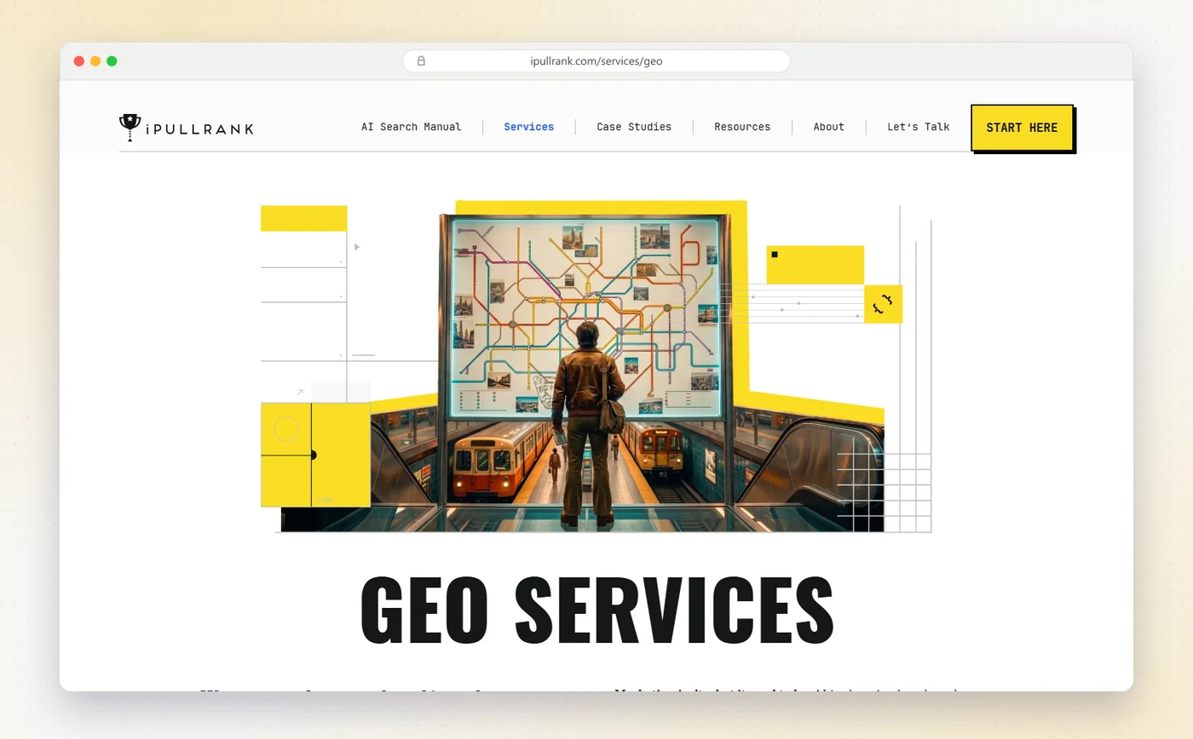Click the lock icon in address bar
Viewport: 1193px width, 739px height.
(421, 61)
